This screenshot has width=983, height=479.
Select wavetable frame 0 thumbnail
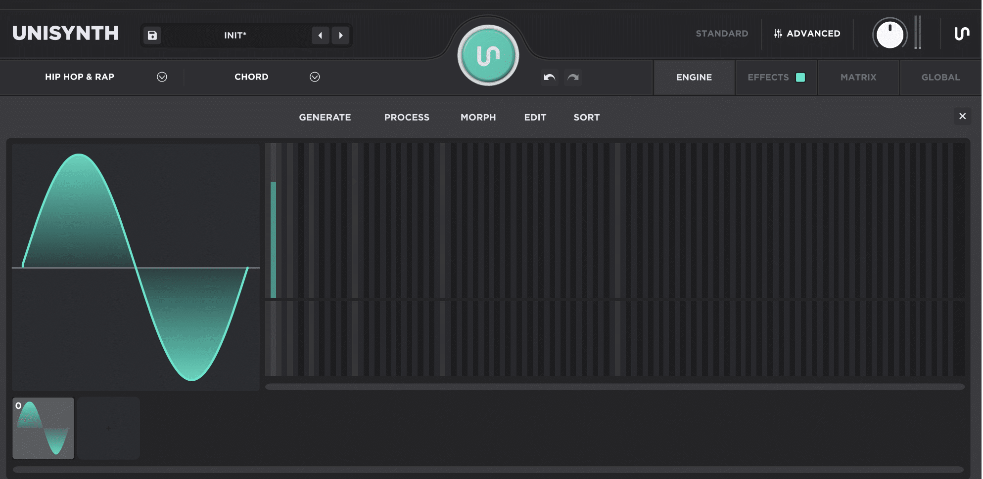[44, 428]
